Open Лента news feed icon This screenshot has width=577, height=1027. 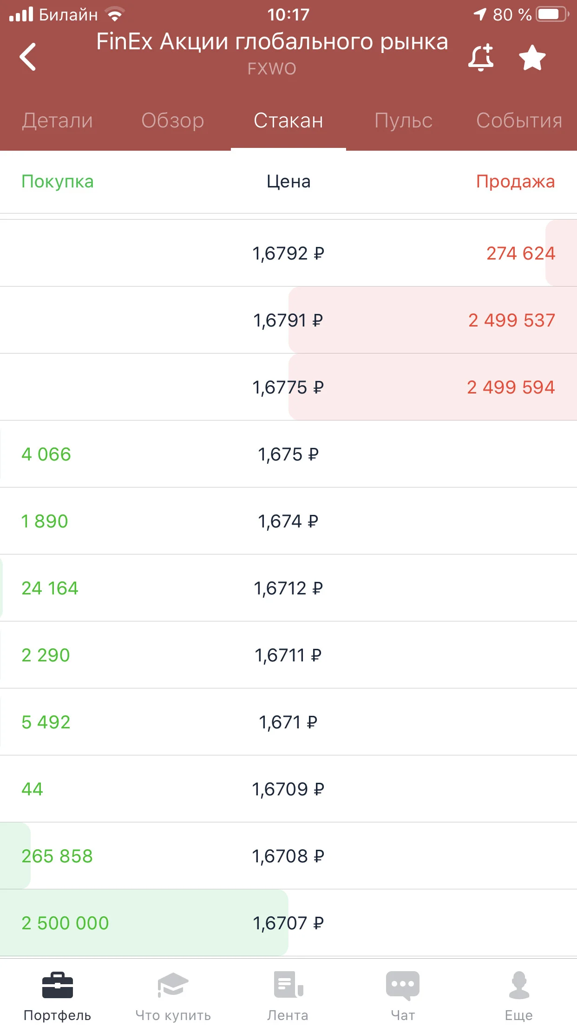tap(288, 984)
